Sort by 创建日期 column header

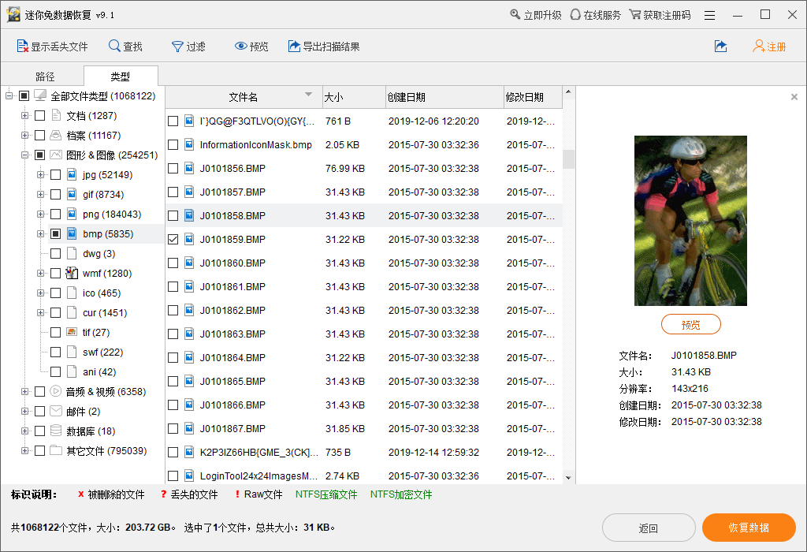pos(444,97)
